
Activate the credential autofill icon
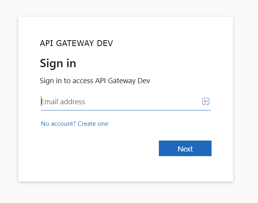(206, 101)
